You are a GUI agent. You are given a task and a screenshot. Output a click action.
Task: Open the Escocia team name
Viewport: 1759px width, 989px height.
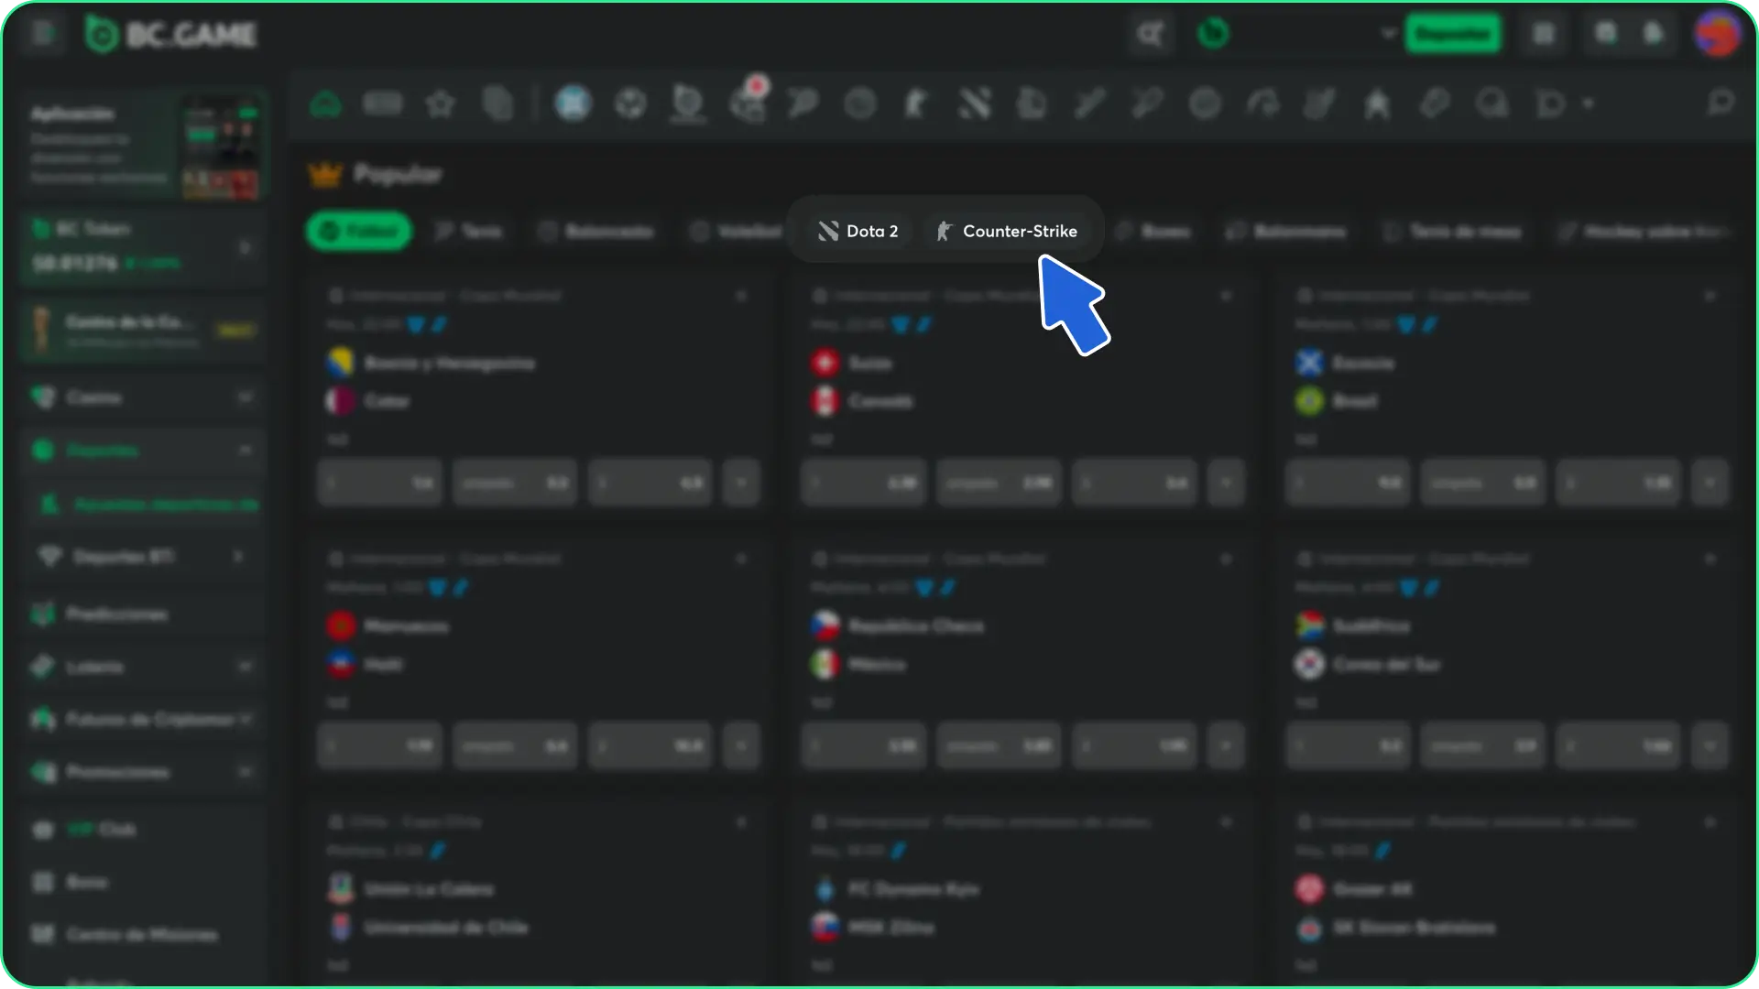(1363, 364)
